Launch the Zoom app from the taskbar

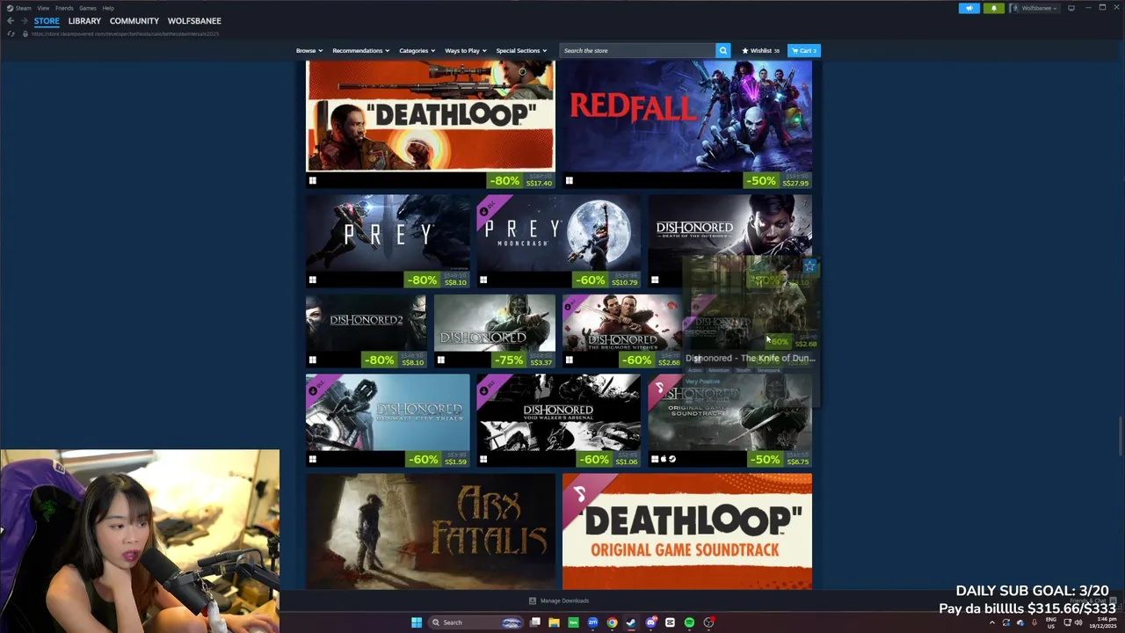592,622
